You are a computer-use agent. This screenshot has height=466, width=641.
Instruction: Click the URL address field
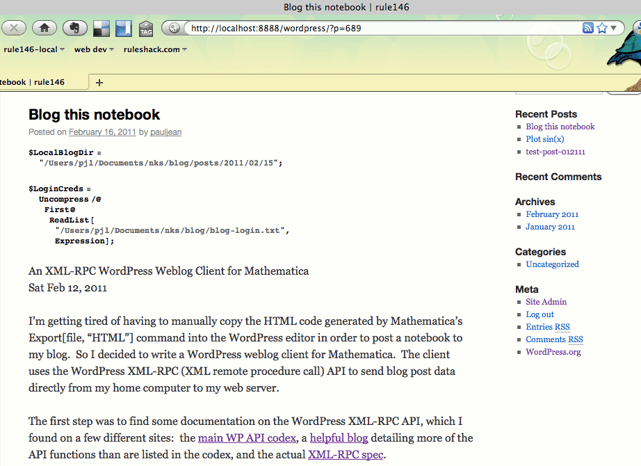(x=384, y=29)
